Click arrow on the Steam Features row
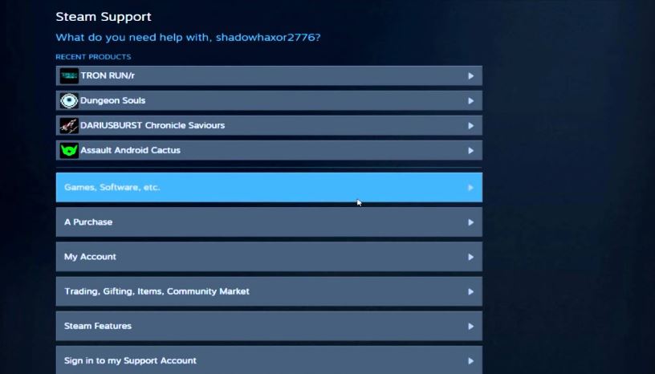 [470, 327]
